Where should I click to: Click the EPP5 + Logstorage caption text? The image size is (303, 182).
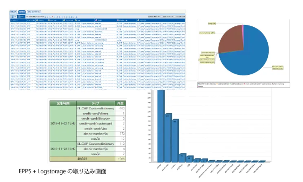coord(62,172)
